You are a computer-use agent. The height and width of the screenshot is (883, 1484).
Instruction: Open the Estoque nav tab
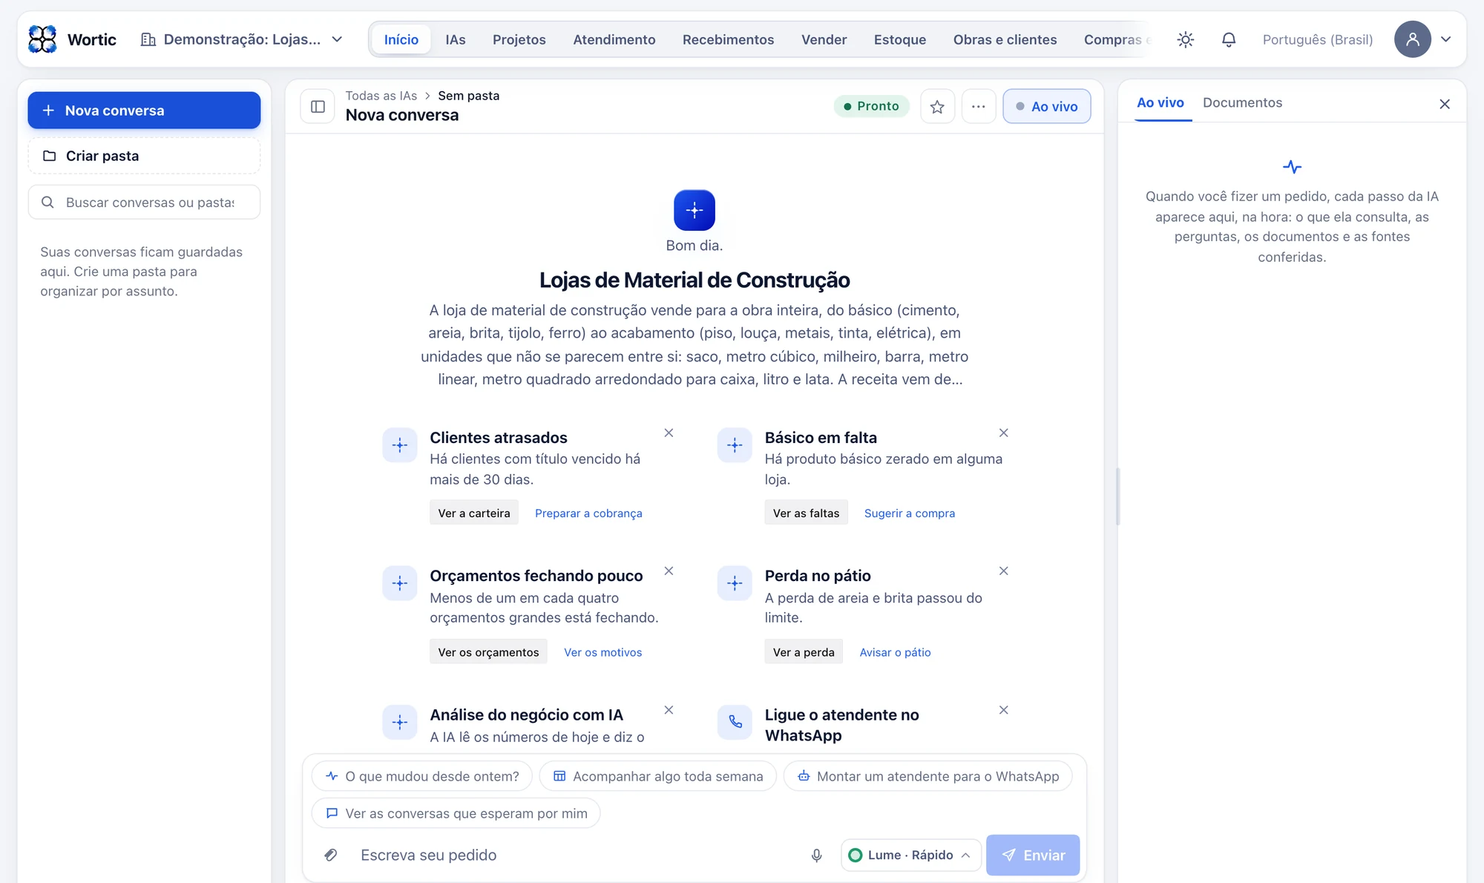pyautogui.click(x=899, y=39)
